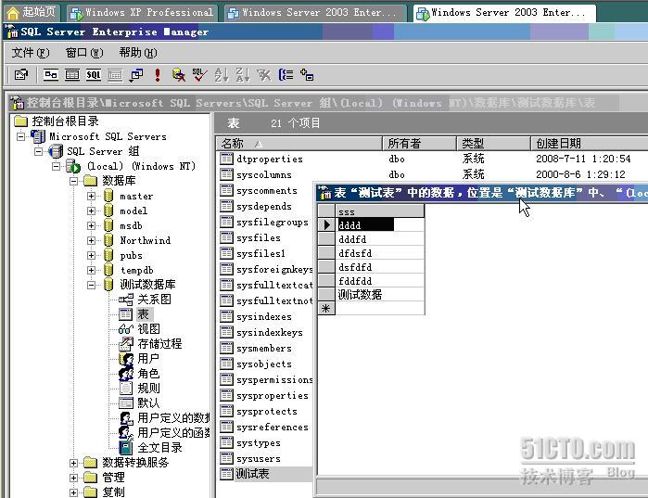Collapse the Microsoft SQL Servers node
The width and height of the screenshot is (648, 498).
coord(20,136)
